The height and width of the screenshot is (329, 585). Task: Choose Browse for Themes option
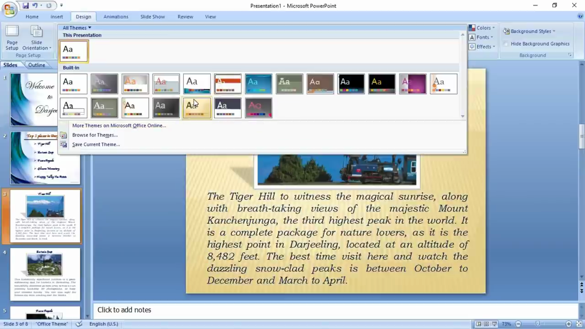click(95, 135)
